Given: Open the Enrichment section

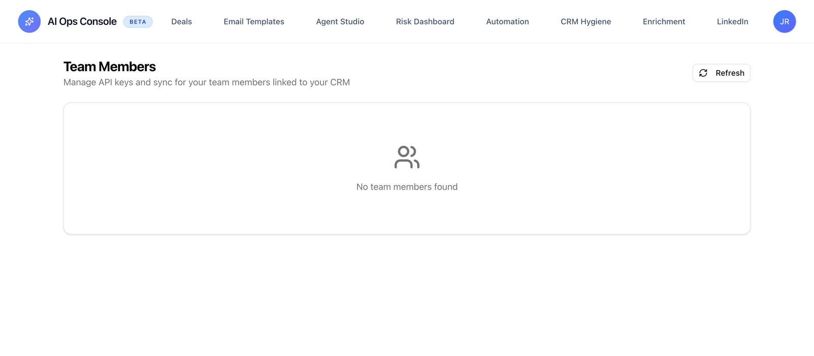Looking at the screenshot, I should tap(664, 21).
